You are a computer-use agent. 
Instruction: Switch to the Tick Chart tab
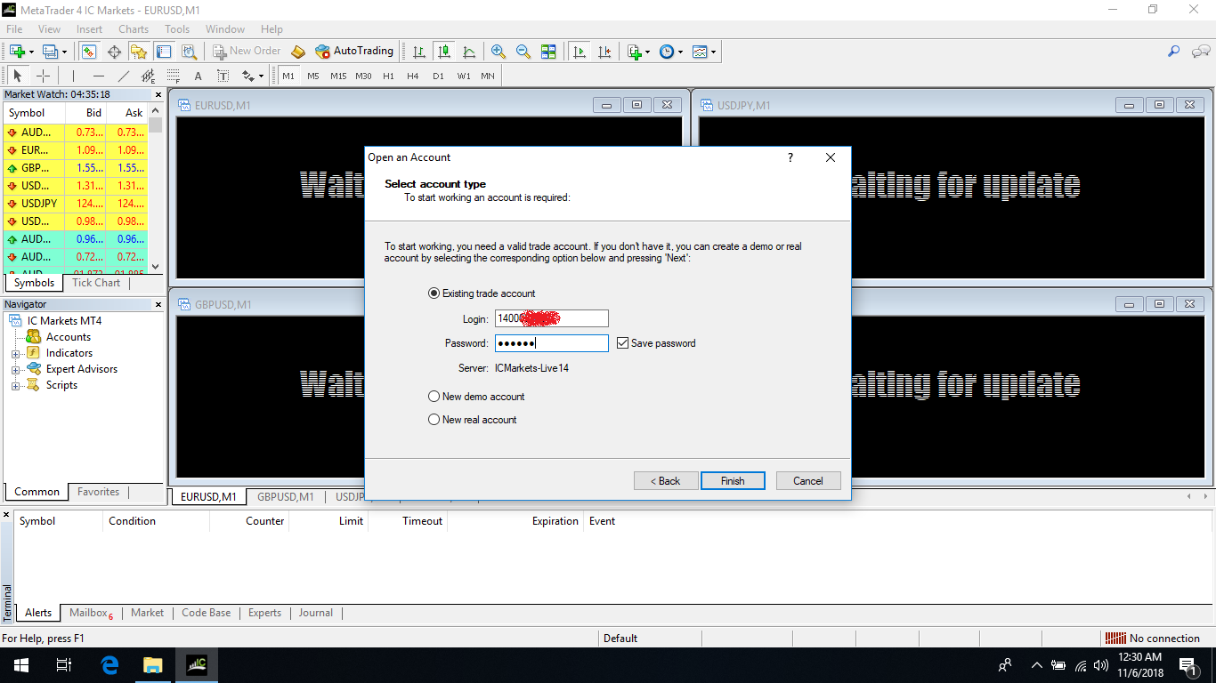(x=96, y=283)
